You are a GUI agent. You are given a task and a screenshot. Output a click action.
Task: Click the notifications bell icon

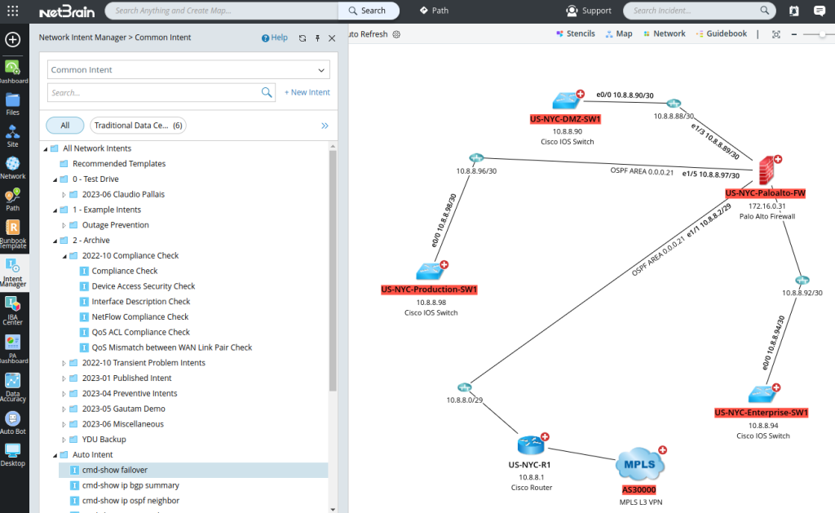[793, 11]
